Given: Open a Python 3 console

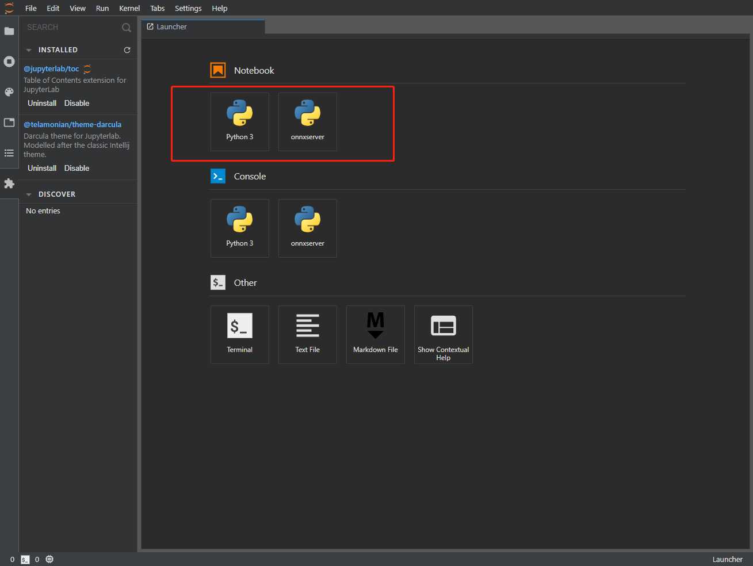Looking at the screenshot, I should pyautogui.click(x=240, y=228).
